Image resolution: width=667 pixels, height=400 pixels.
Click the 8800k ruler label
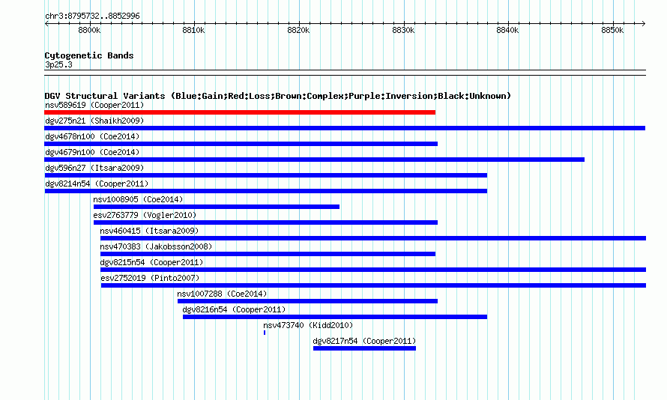[x=89, y=30]
